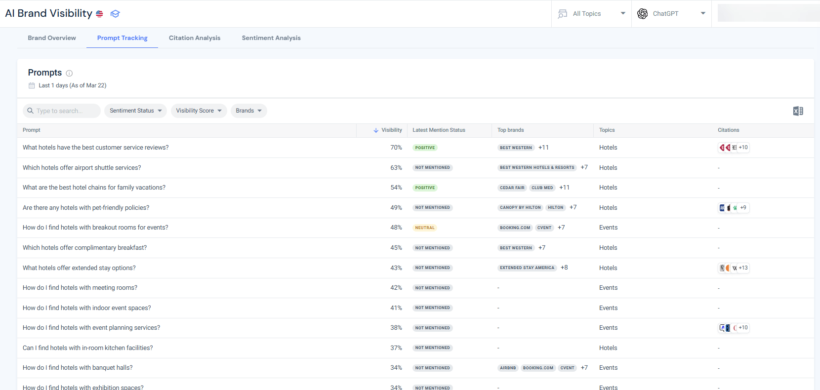Click the +8 brands count for extended stay

pos(564,268)
